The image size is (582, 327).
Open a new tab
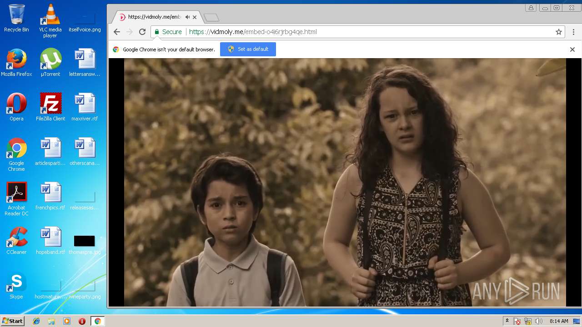(211, 17)
